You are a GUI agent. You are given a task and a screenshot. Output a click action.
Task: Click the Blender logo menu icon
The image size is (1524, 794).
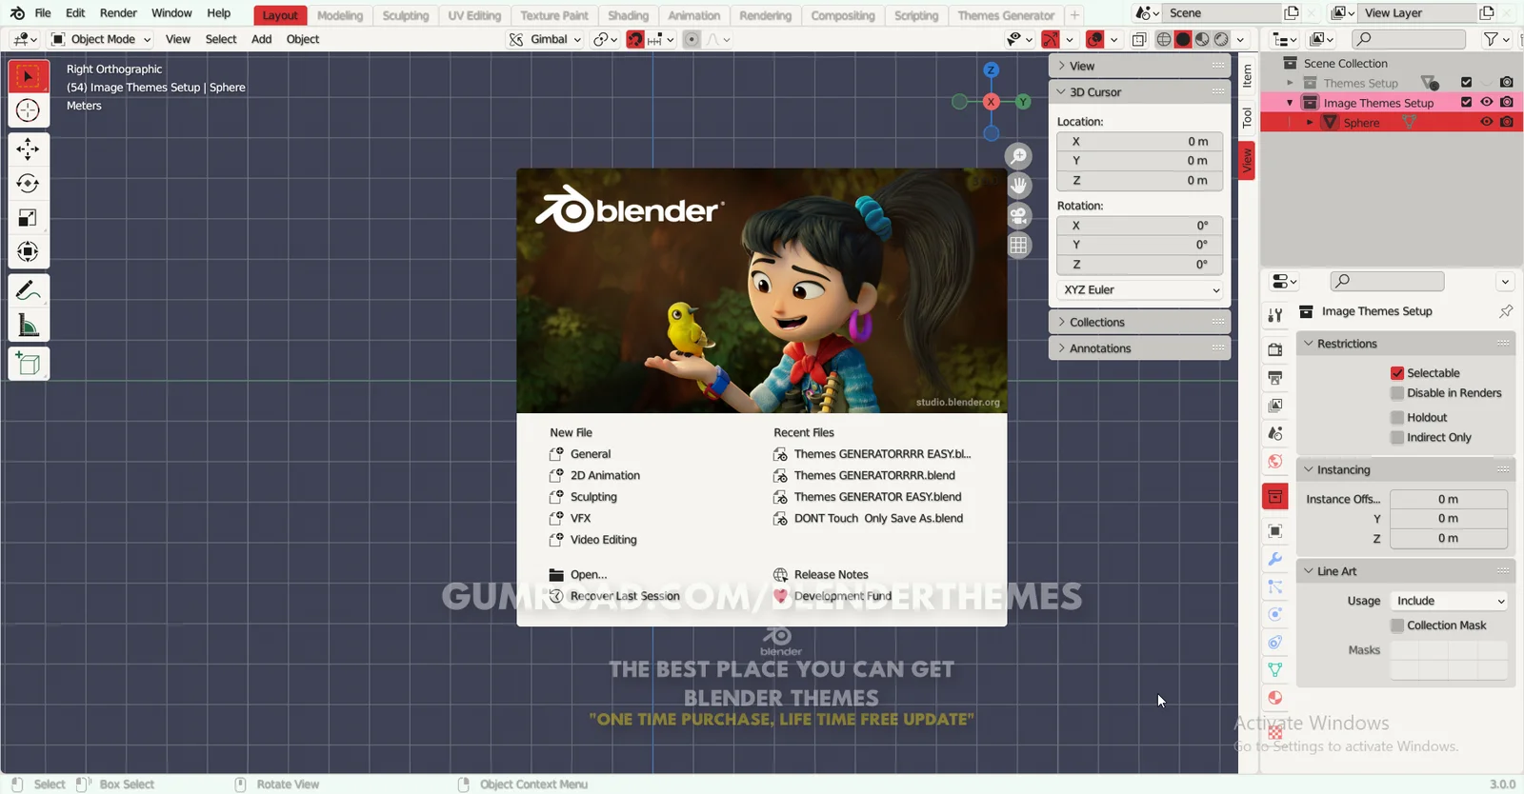(x=17, y=13)
